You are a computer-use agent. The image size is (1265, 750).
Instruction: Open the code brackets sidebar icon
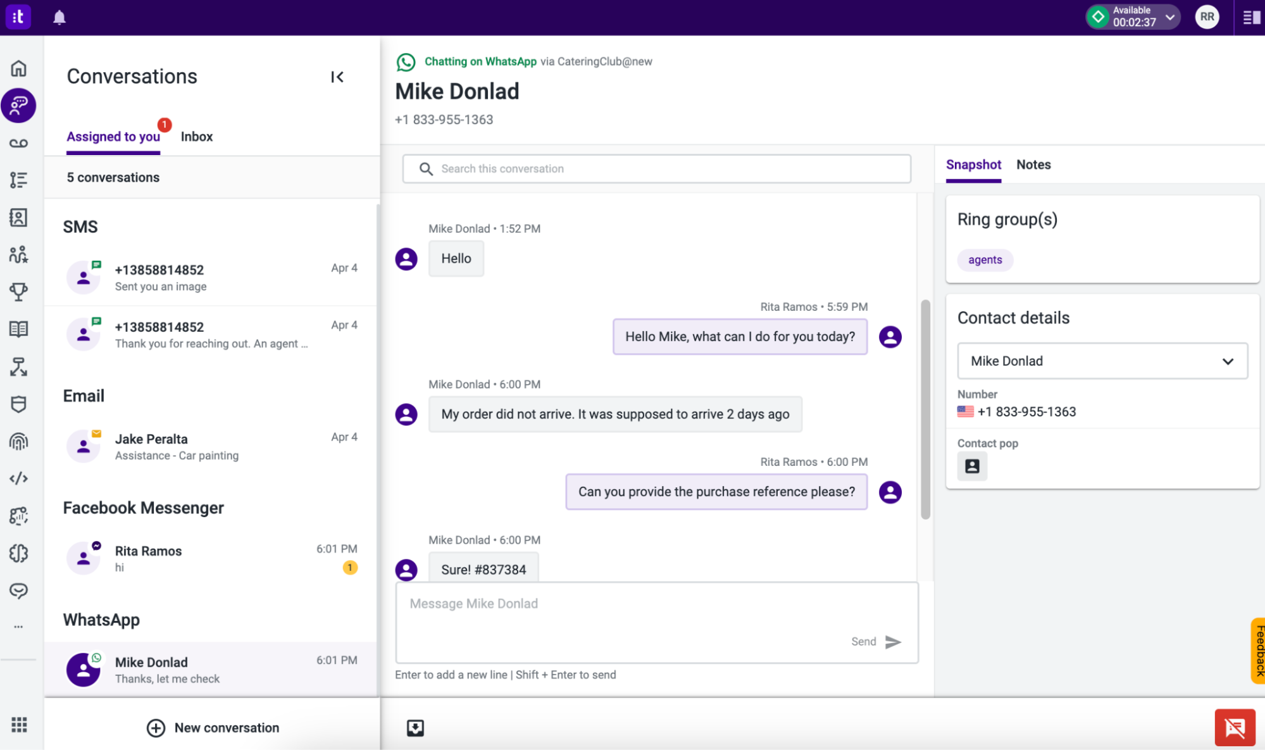(x=18, y=478)
